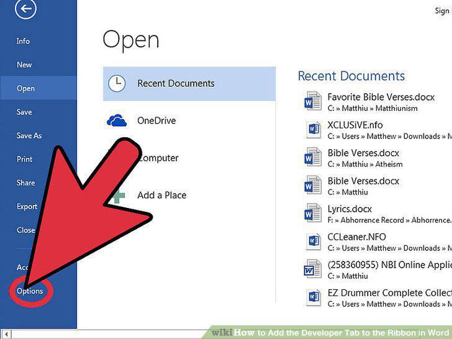Screen dimensions: 452x339
Task: Open Word Options in sidebar
Action: point(30,291)
